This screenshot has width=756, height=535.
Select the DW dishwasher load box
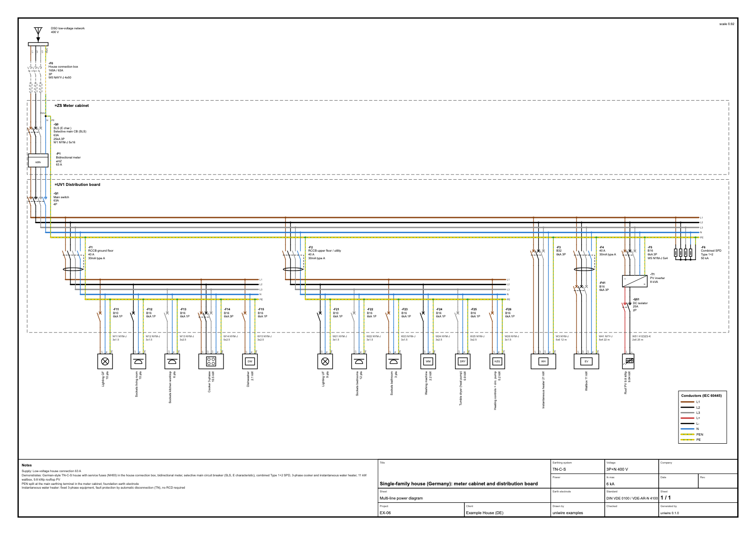(250, 361)
